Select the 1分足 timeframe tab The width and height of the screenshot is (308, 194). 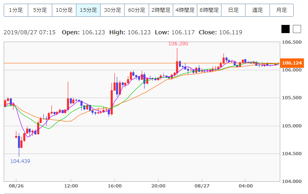pyautogui.click(x=16, y=10)
